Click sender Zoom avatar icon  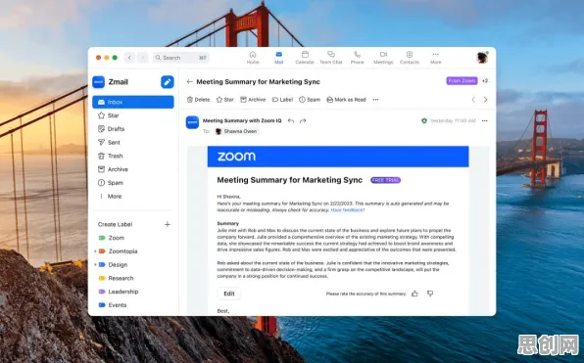coord(193,122)
